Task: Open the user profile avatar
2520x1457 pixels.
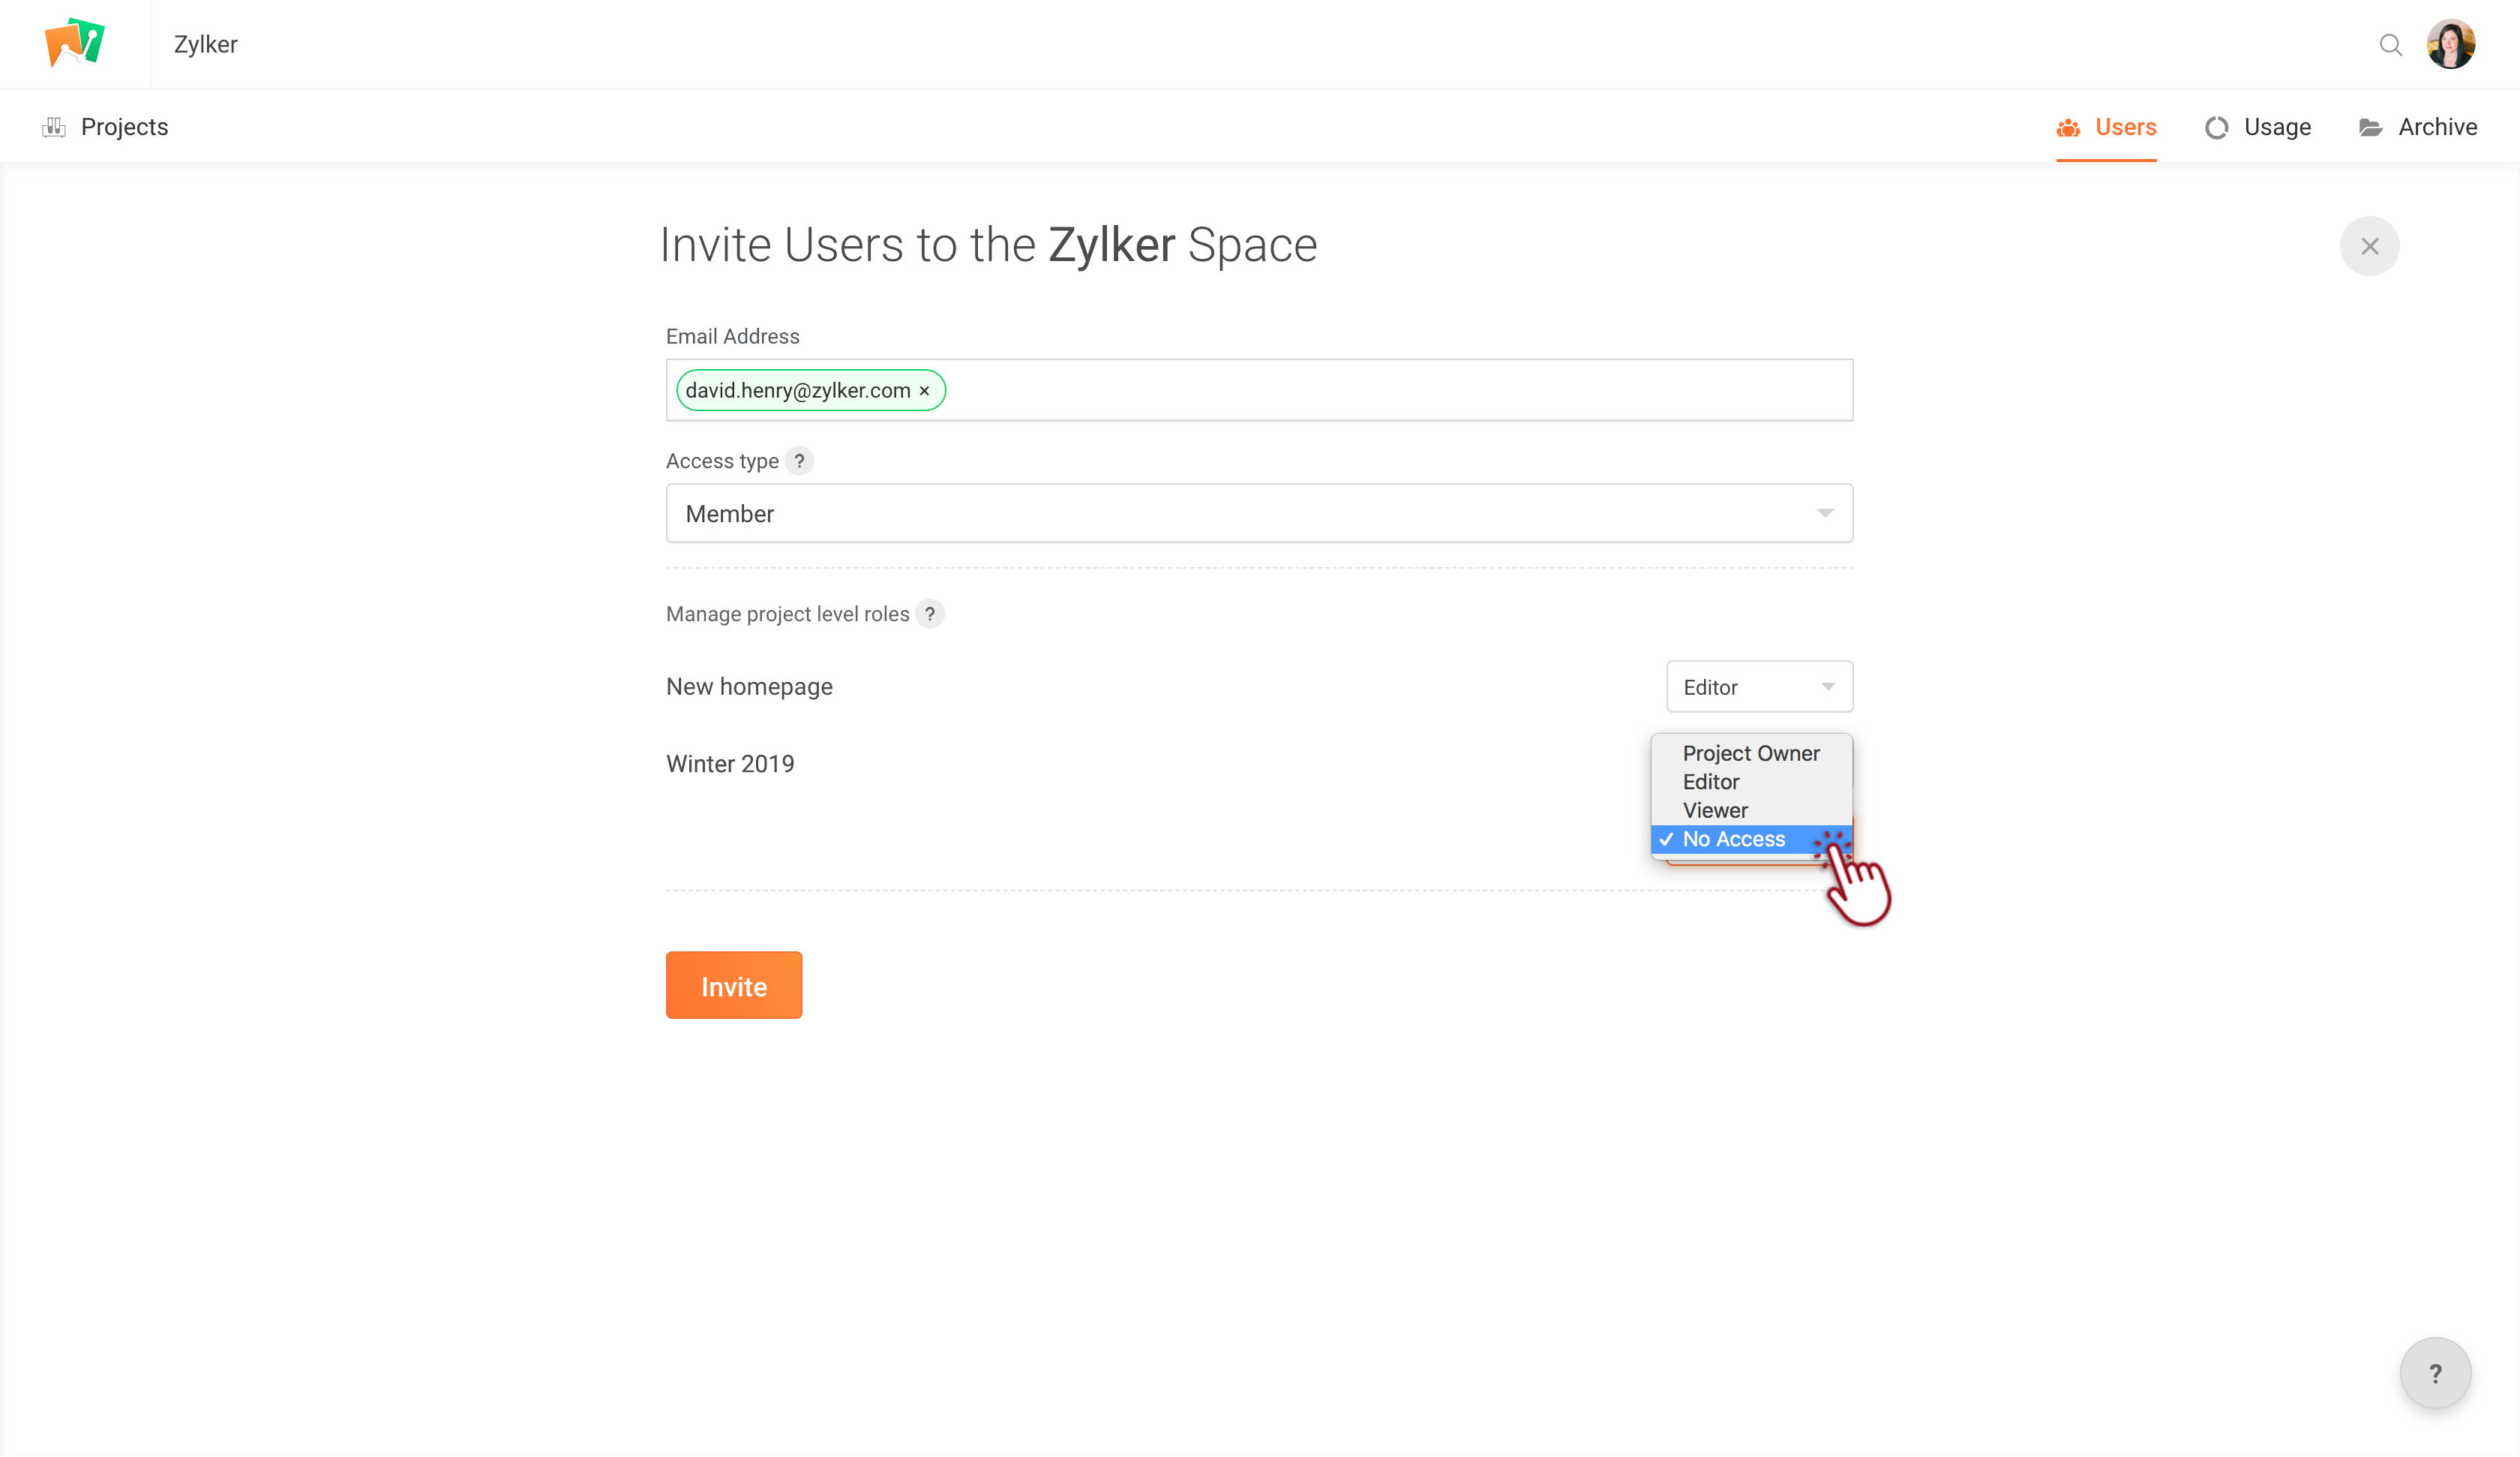Action: [2451, 44]
